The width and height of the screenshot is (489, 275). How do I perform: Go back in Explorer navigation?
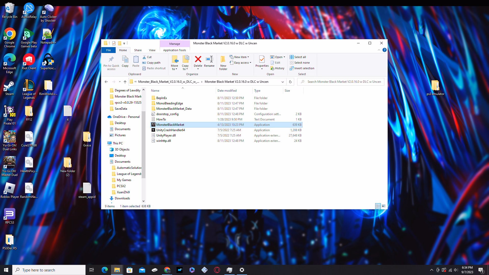[x=106, y=82]
